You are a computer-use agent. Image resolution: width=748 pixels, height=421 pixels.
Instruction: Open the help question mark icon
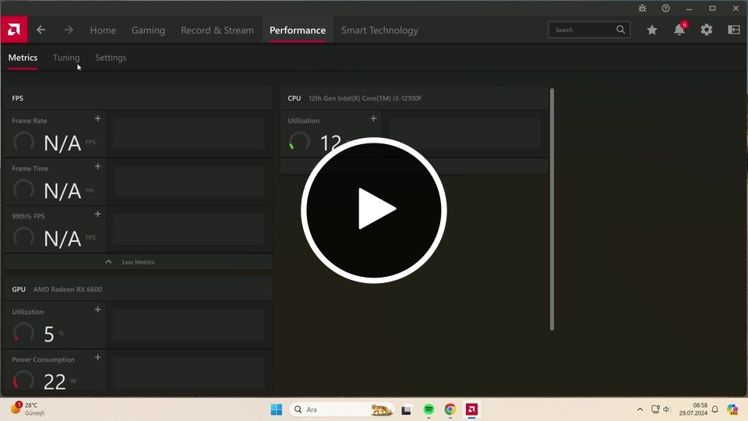(x=665, y=8)
